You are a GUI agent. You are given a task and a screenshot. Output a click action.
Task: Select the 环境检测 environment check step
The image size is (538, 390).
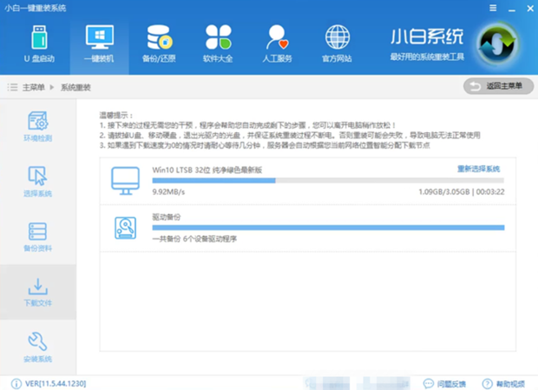(x=37, y=126)
